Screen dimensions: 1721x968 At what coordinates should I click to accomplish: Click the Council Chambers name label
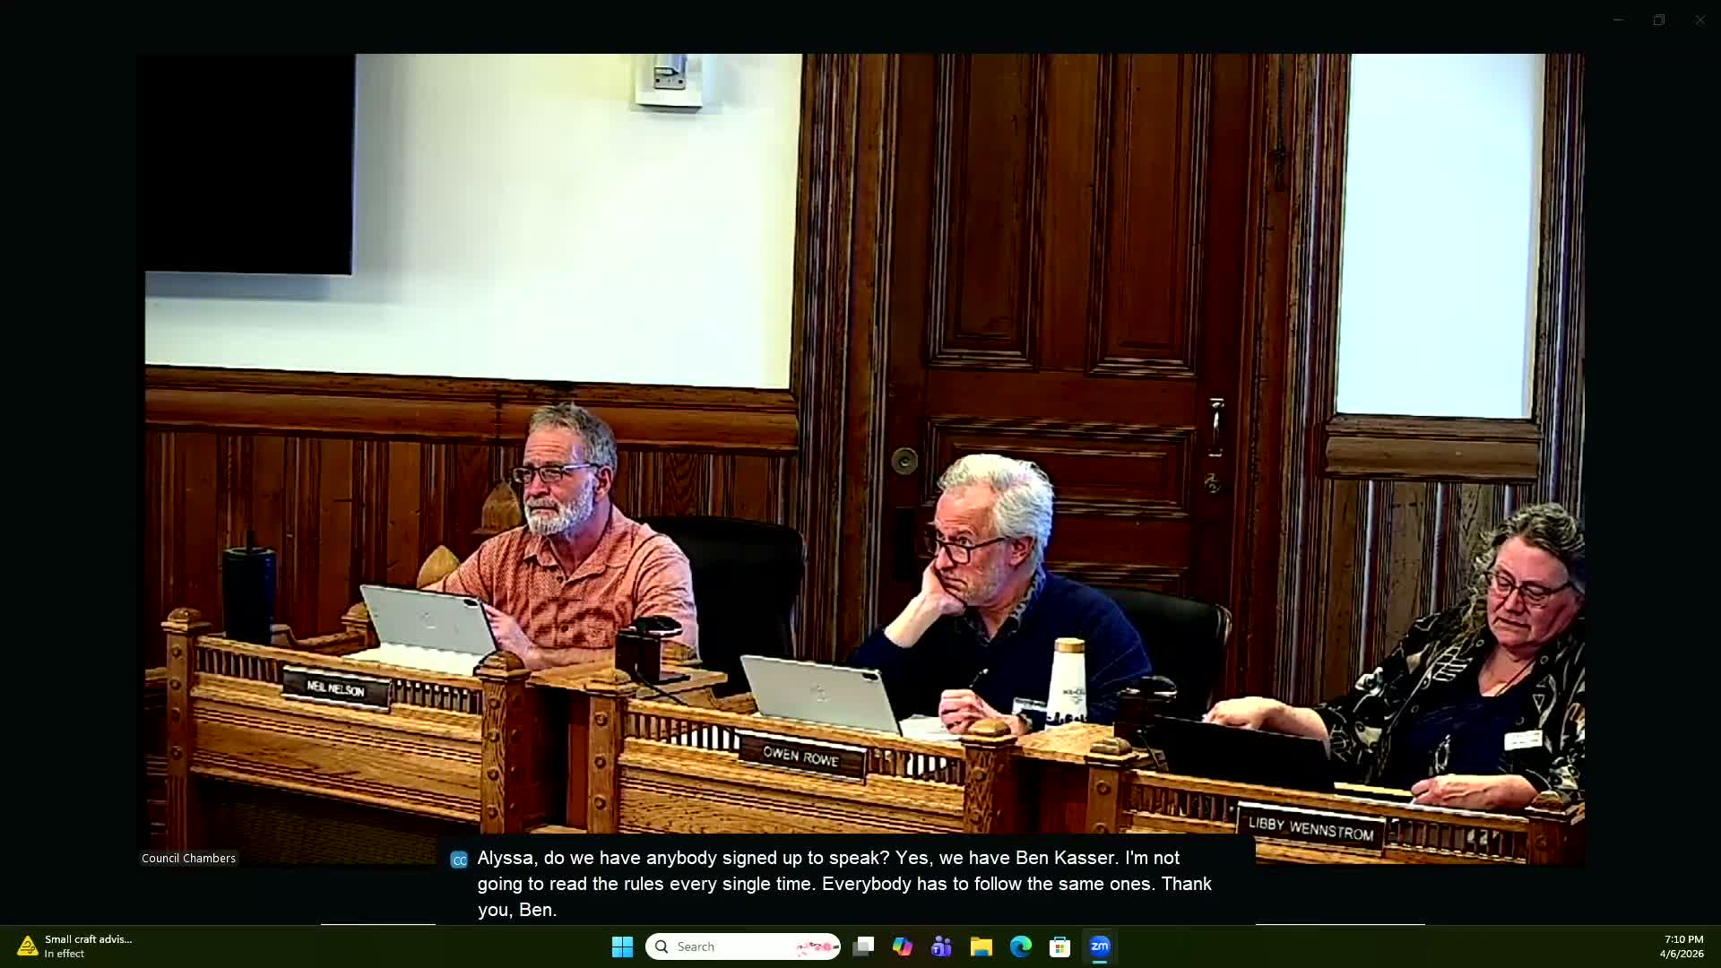[x=188, y=858]
